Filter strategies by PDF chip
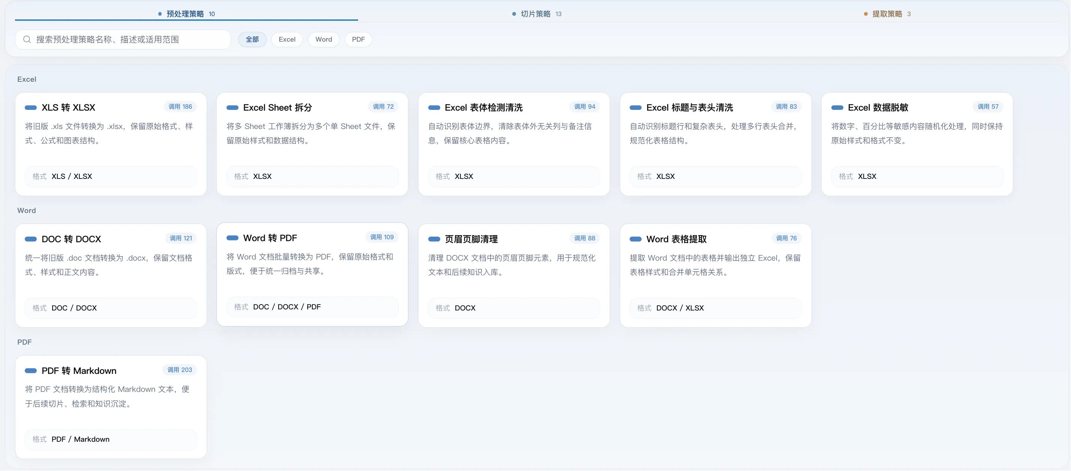1071x471 pixels. click(x=358, y=39)
